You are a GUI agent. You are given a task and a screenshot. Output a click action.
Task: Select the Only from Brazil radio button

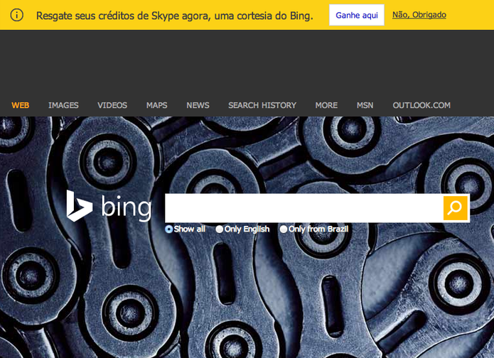[x=284, y=229]
